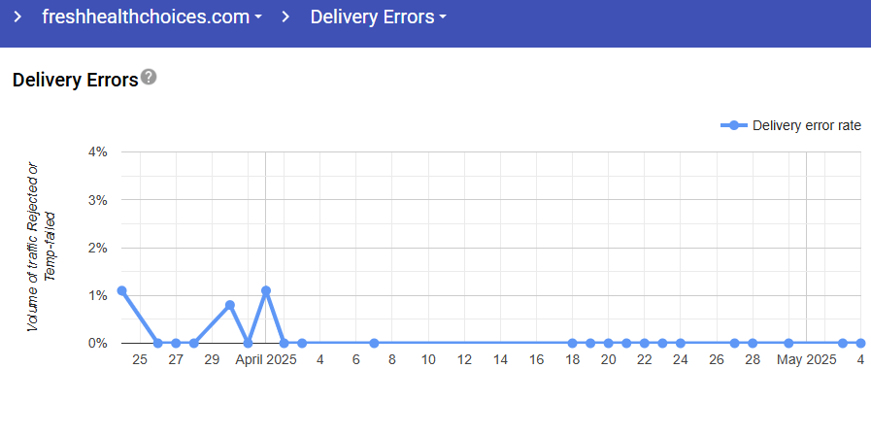The width and height of the screenshot is (871, 436).
Task: Open the freshhealthchoices.com domain dropdown
Action: (152, 17)
